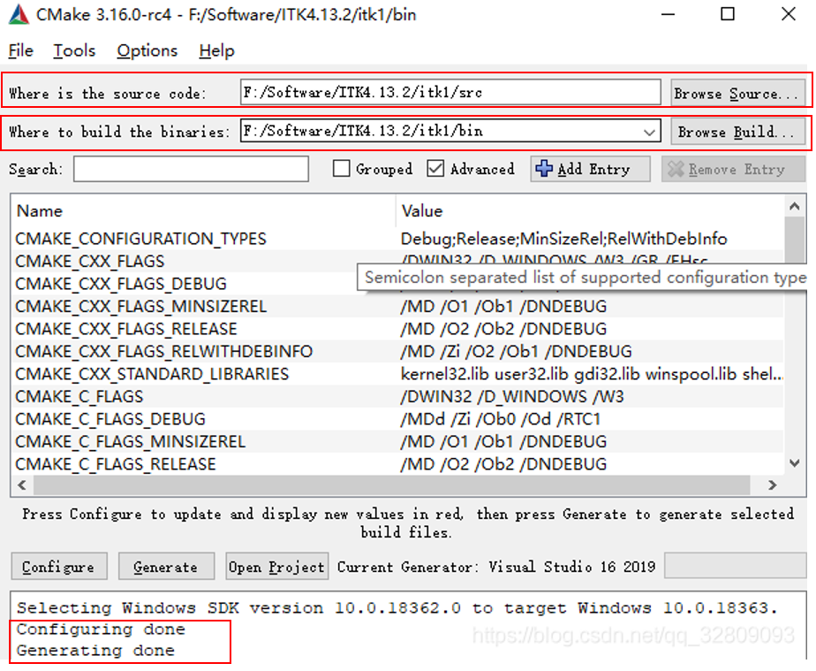Click the vertical scrollbar down arrow
Screen dimensions: 816x671
795,462
